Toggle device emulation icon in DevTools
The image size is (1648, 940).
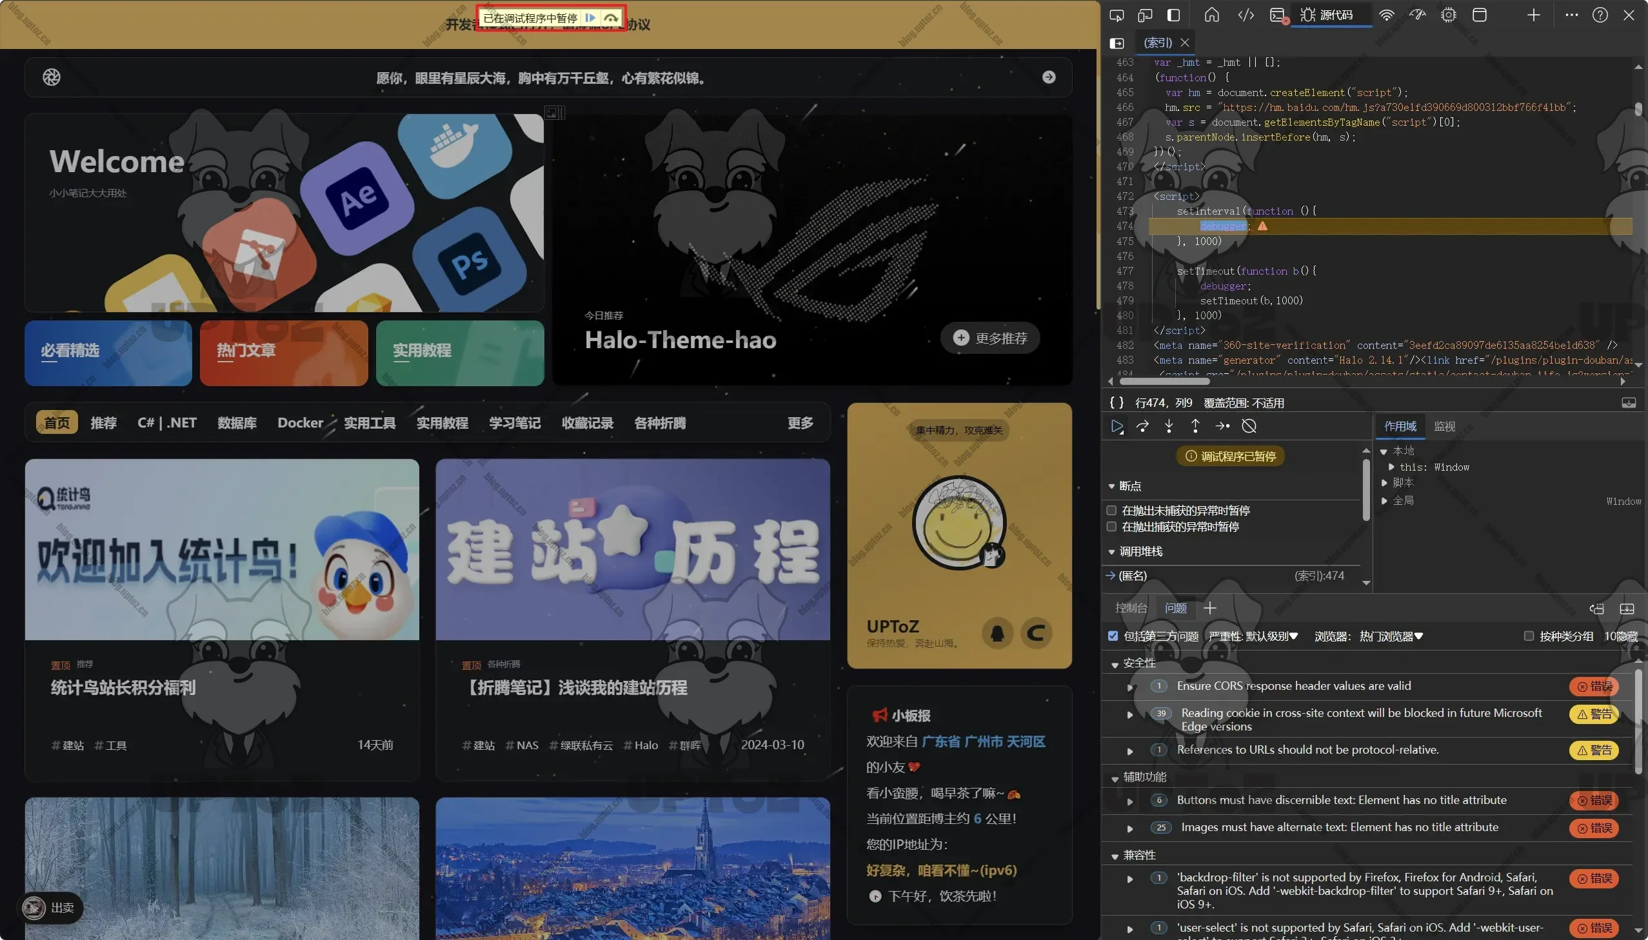pyautogui.click(x=1145, y=15)
